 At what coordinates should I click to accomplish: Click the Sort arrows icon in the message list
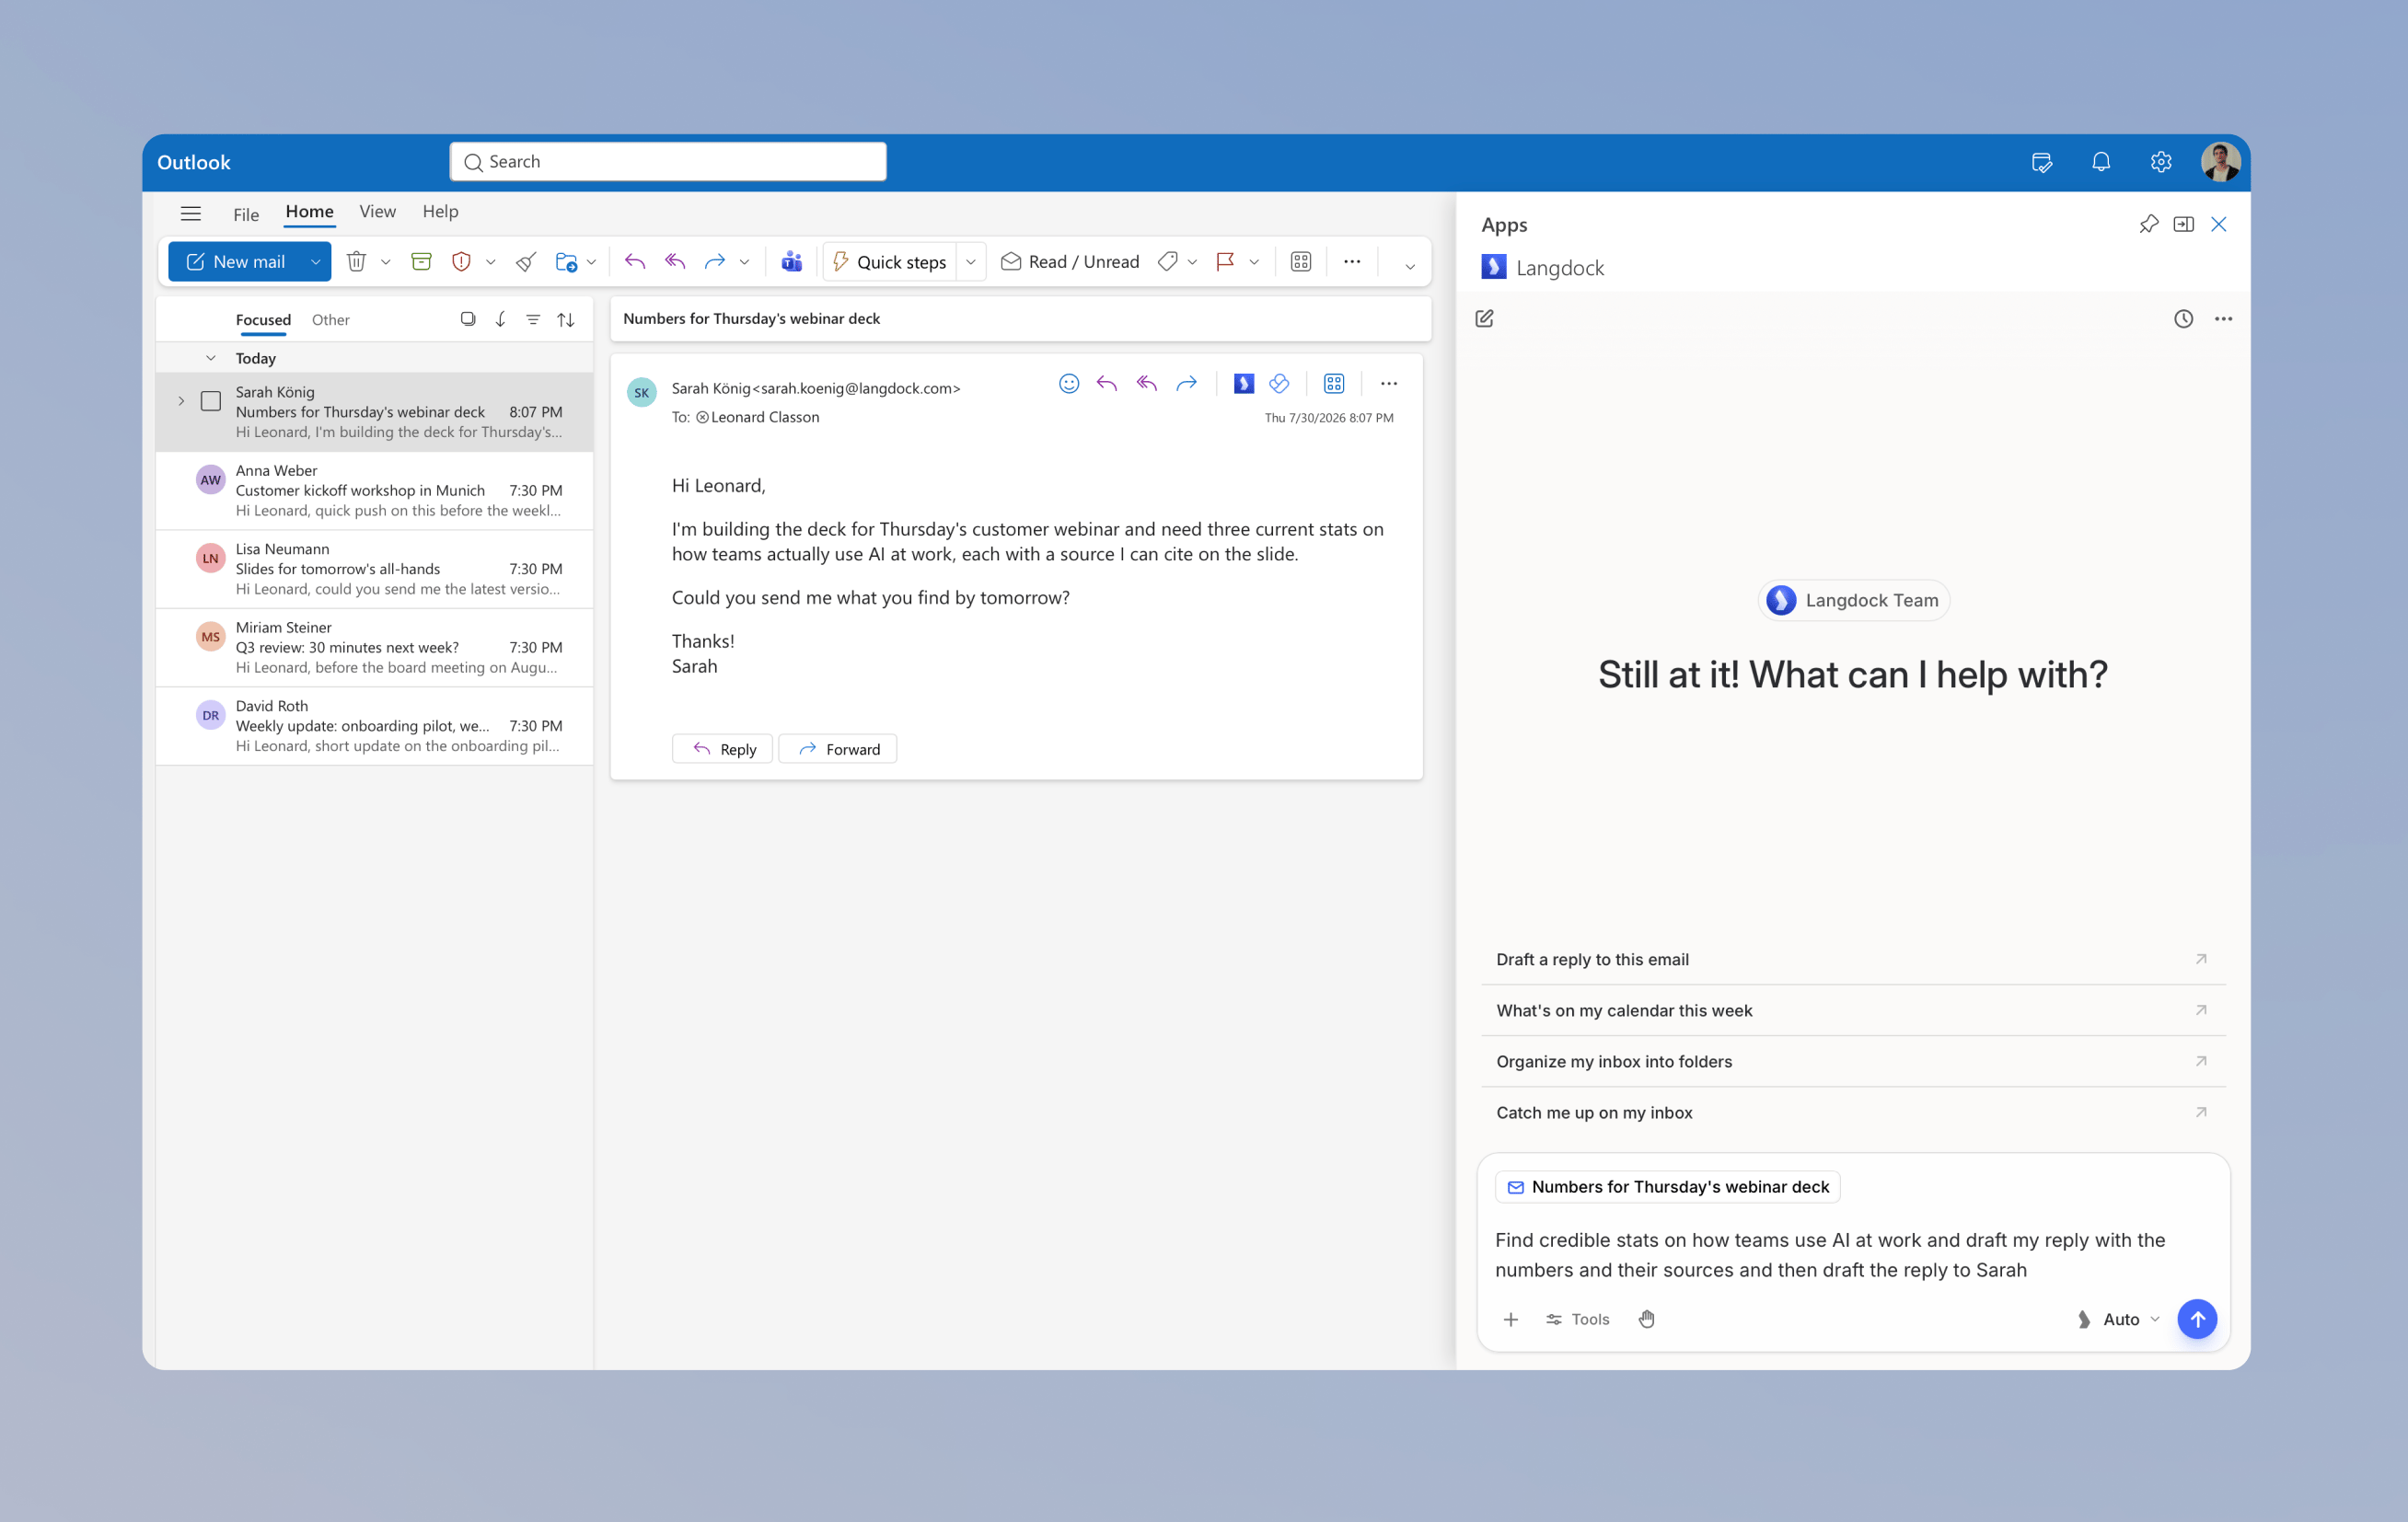point(566,320)
